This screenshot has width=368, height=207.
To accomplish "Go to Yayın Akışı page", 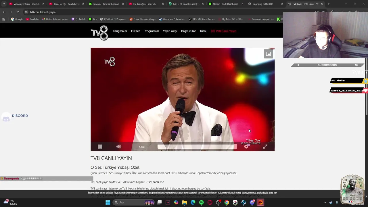I will click(x=170, y=31).
